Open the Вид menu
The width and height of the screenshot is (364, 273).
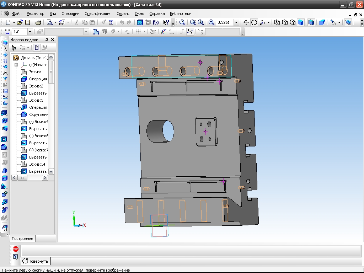[53, 14]
